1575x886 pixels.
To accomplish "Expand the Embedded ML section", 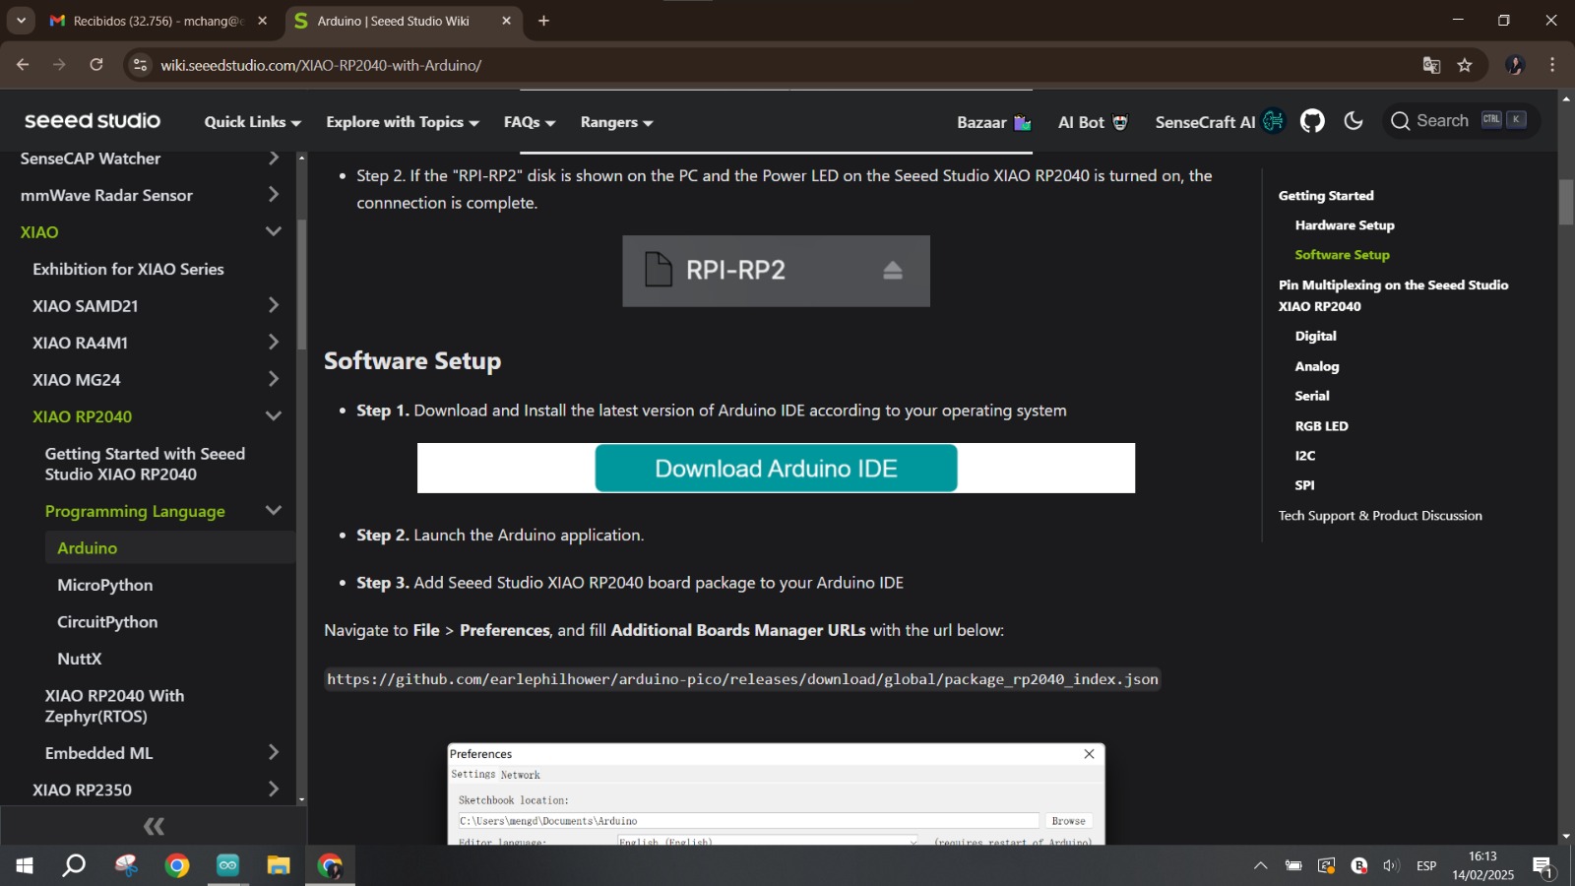I will tap(274, 753).
